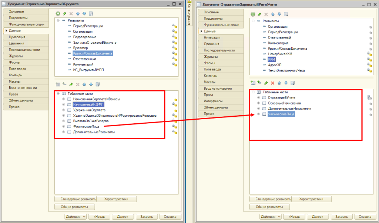
Task: Click lock icon beside ПериодРегистрации in left window
Action: pos(174,26)
